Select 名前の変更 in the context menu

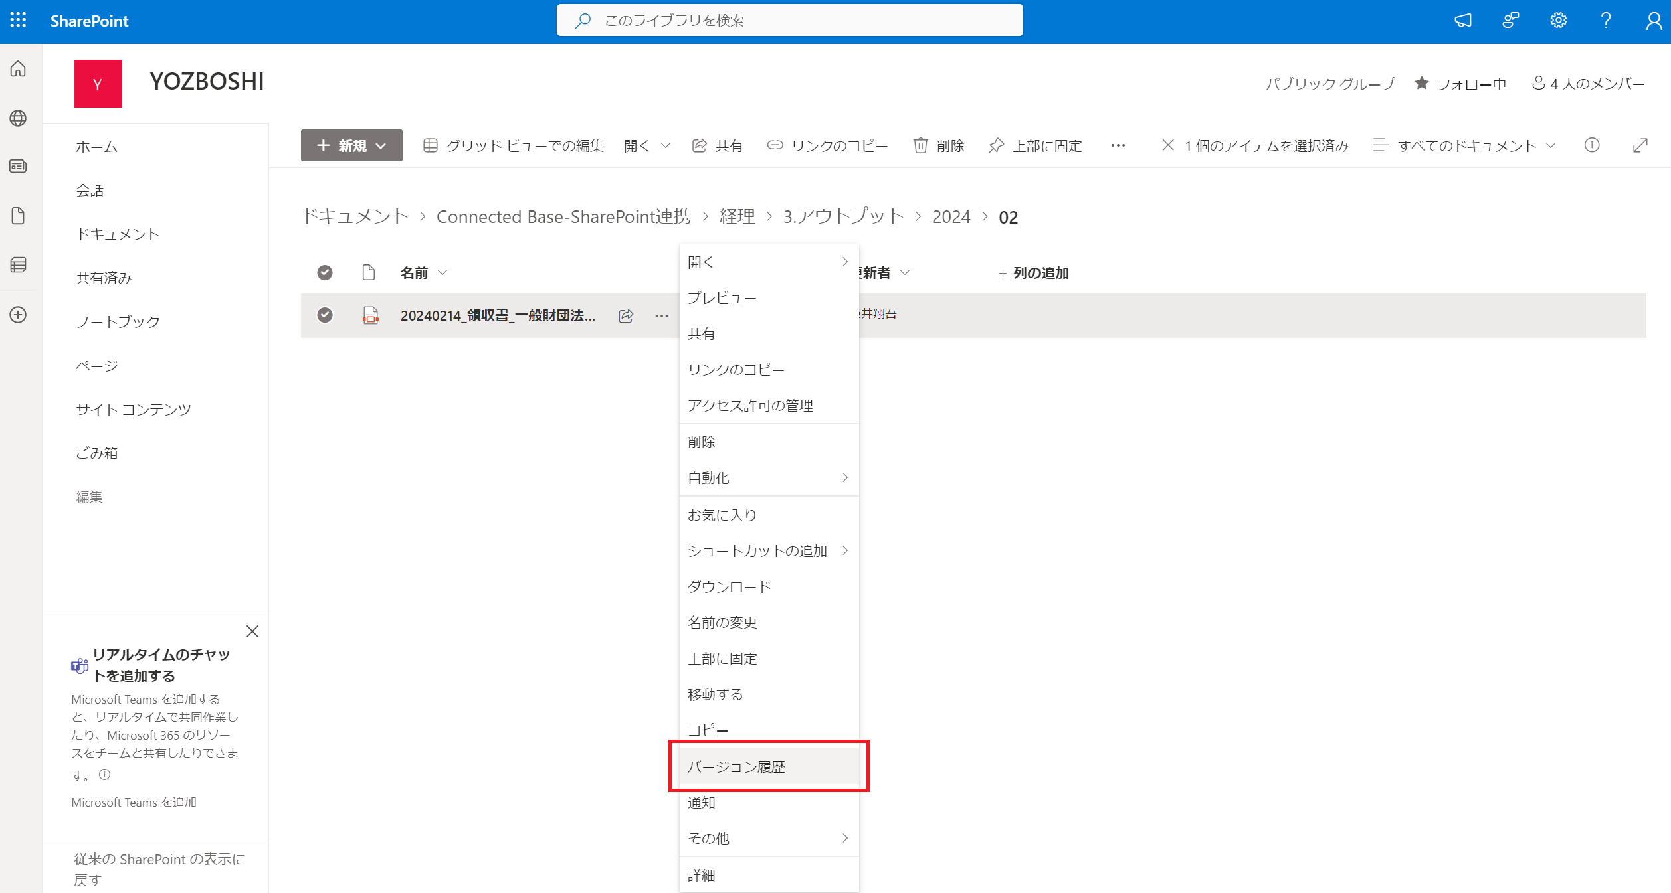click(x=769, y=623)
